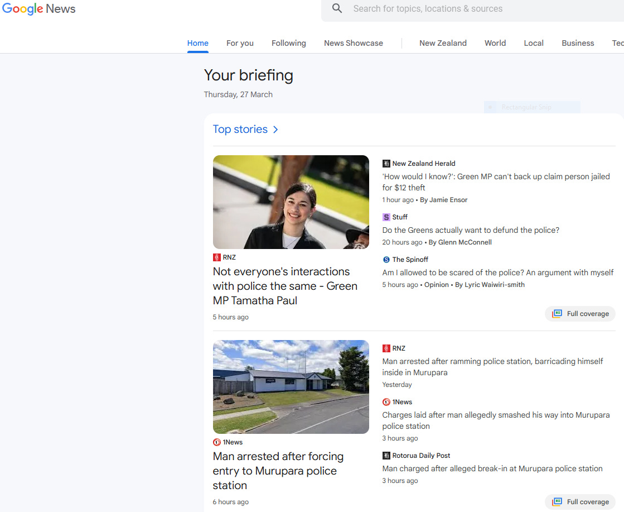Click Full coverage icon for Murupara story
The image size is (624, 512).
click(557, 501)
